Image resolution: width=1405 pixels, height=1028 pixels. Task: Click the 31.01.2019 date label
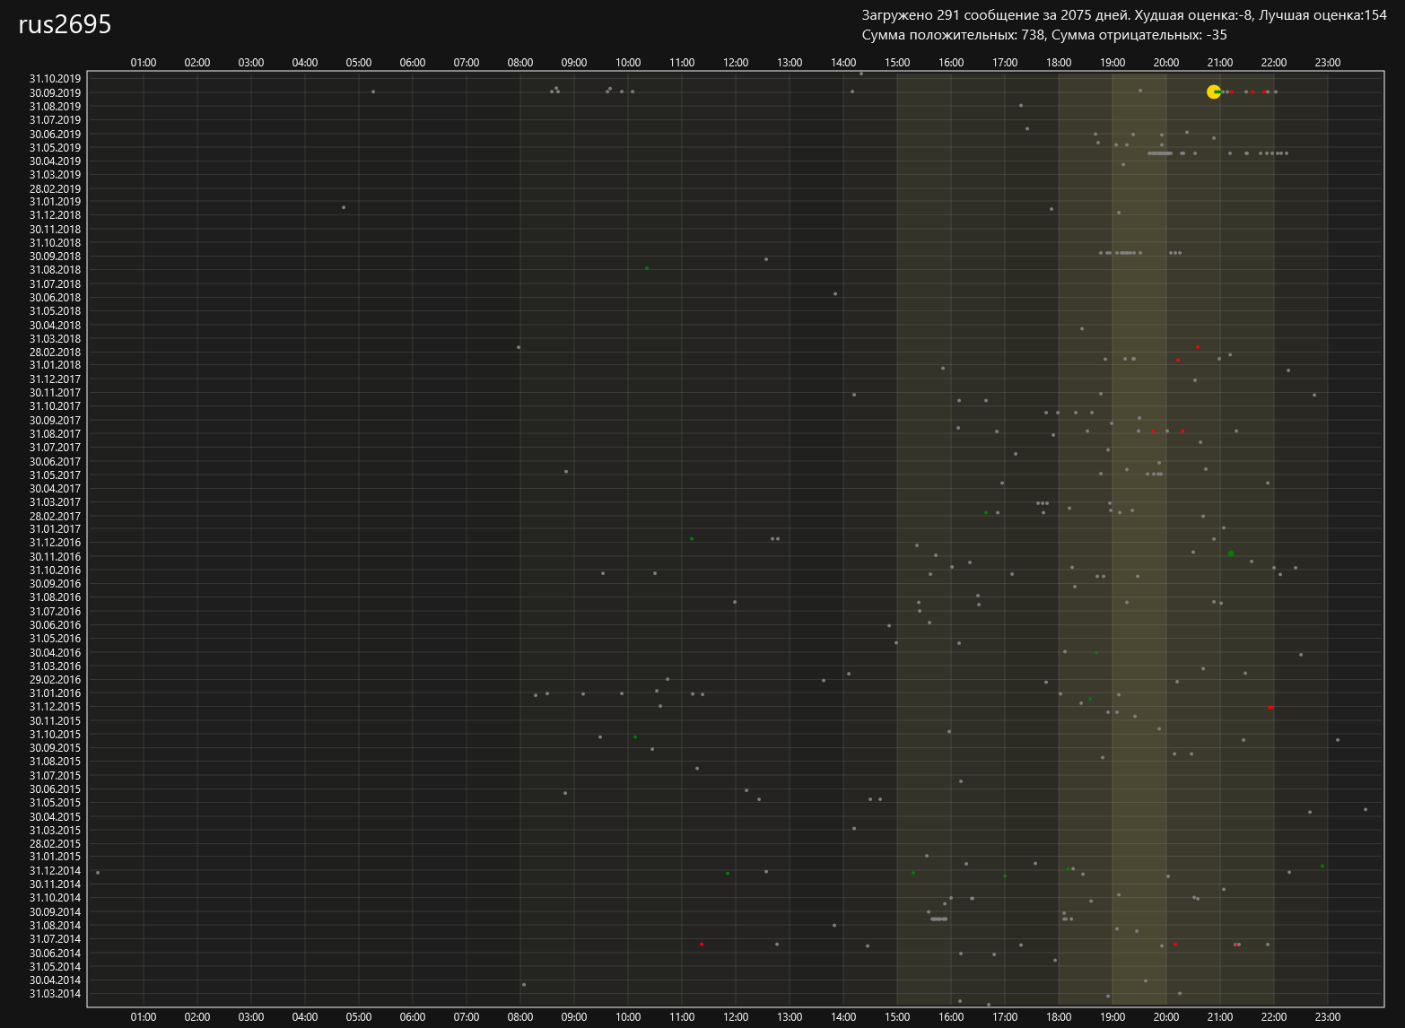[55, 202]
